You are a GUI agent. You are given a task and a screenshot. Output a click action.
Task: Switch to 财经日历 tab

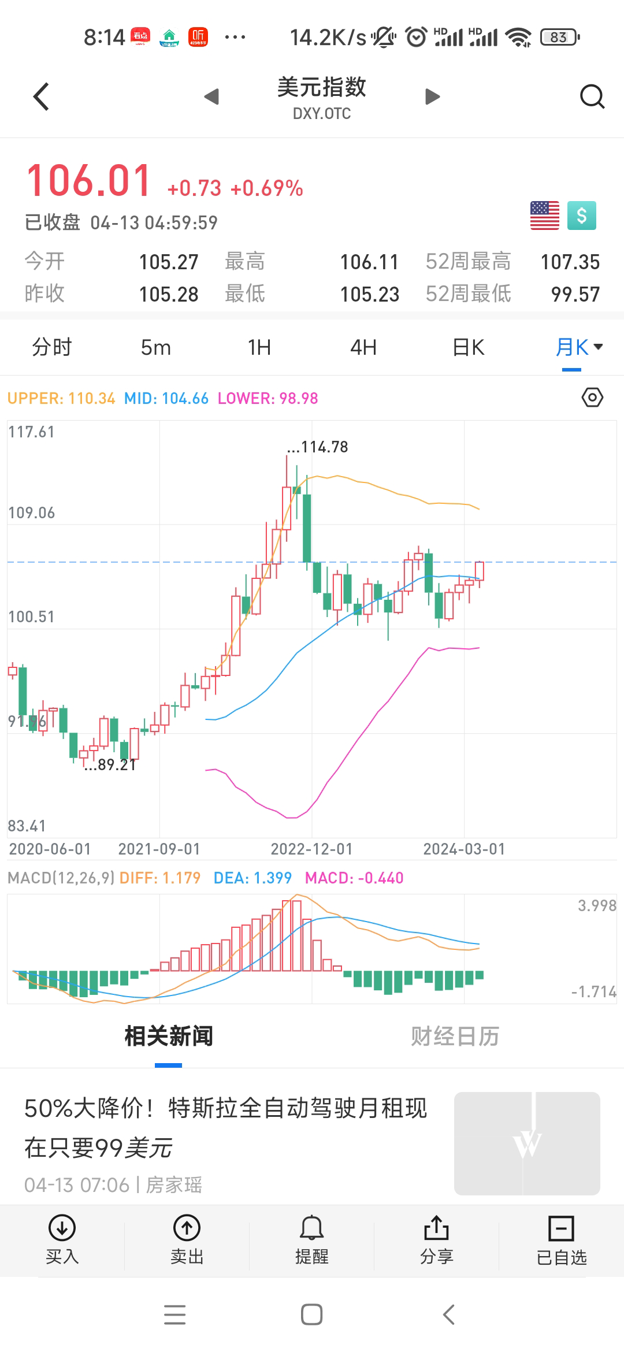tap(455, 1037)
